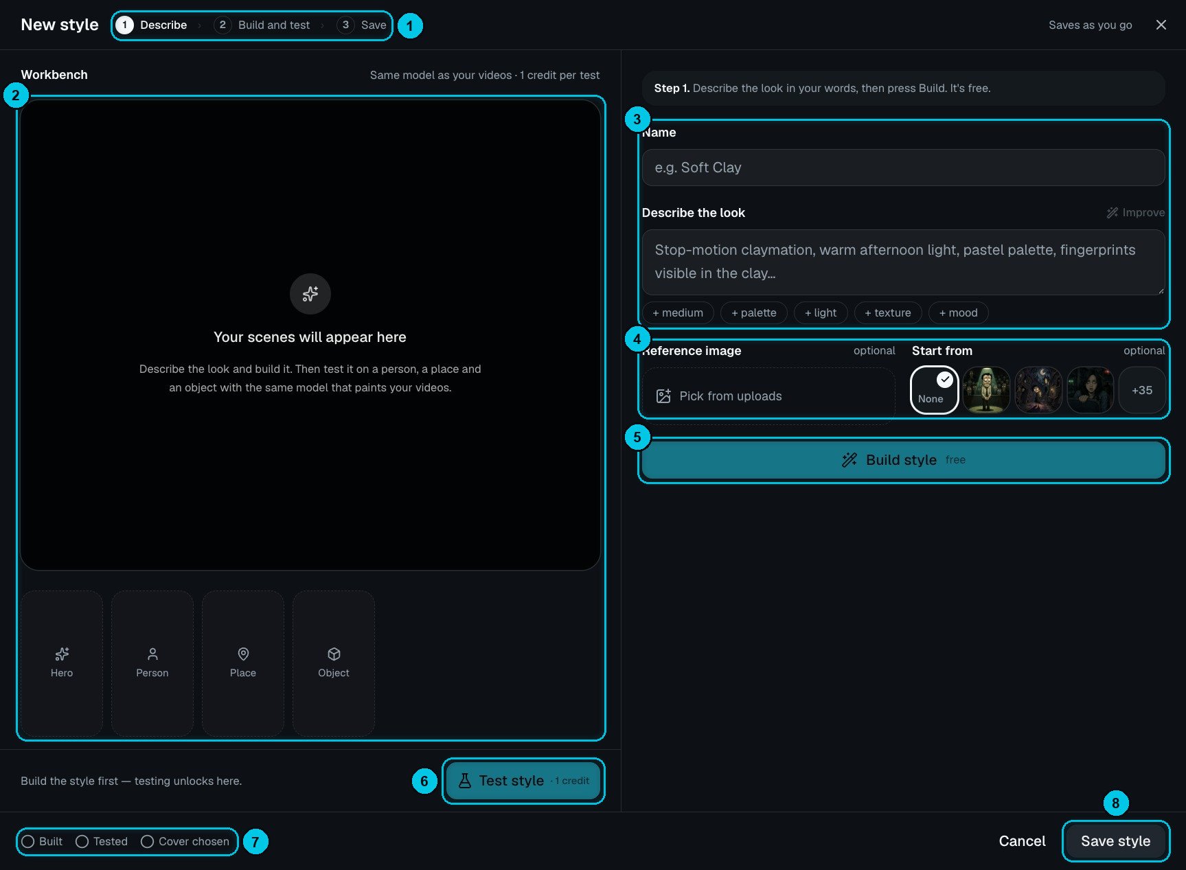Screen dimensions: 1186x870
Task: Add the + medium suggestion chip
Action: point(678,312)
